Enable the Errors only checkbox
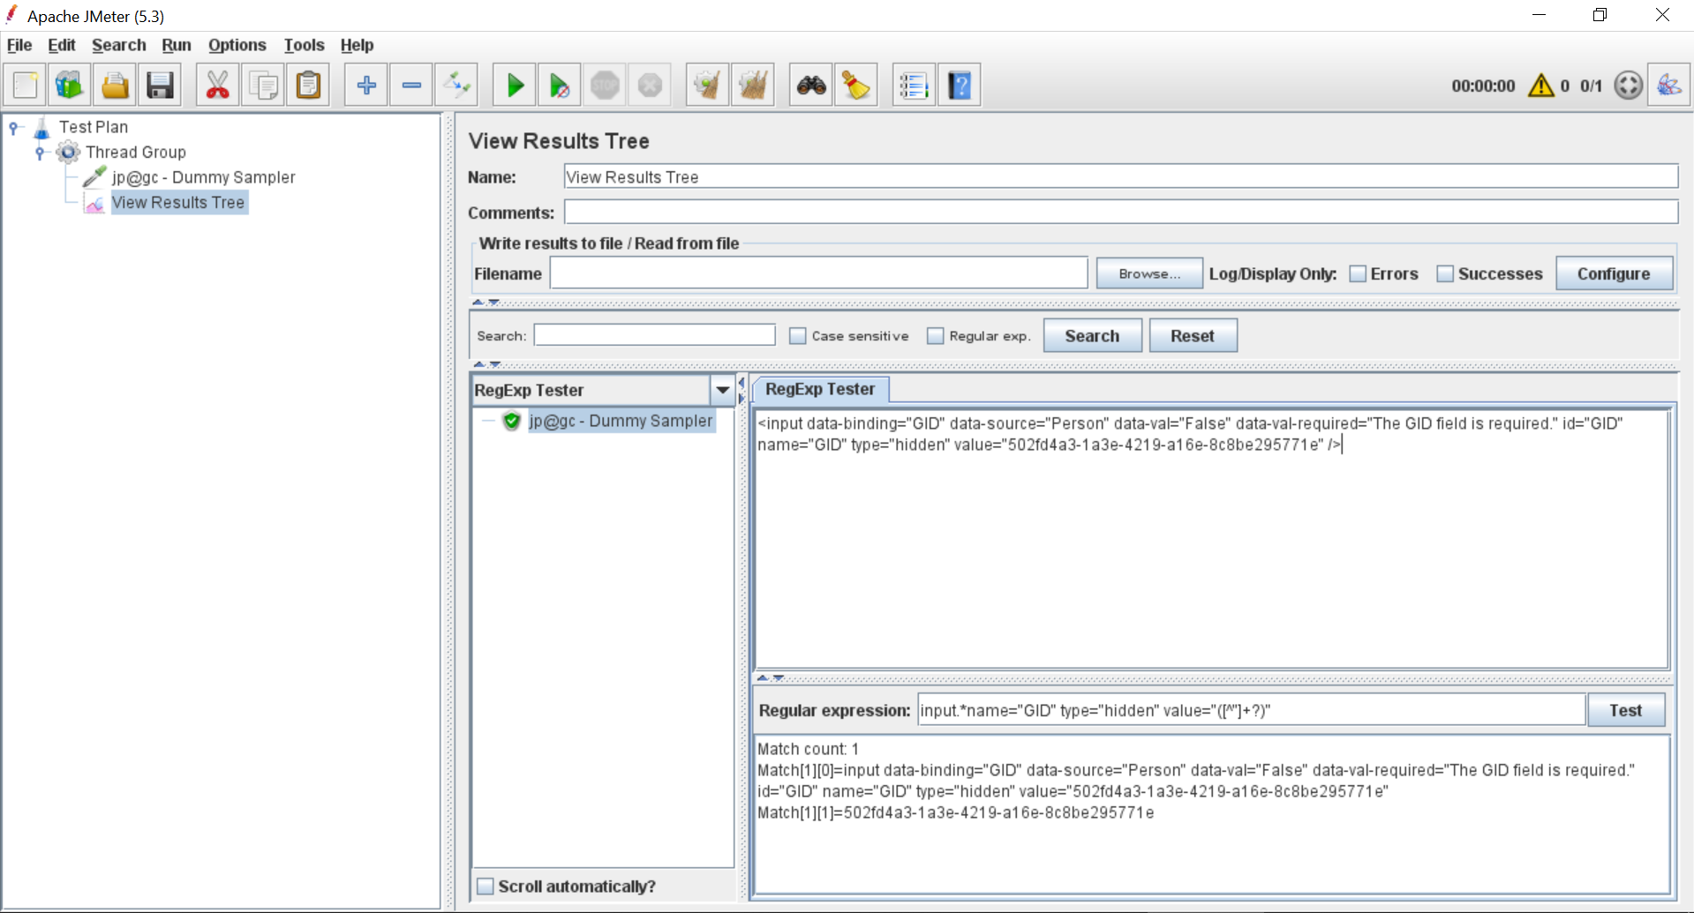1694x913 pixels. click(1358, 273)
